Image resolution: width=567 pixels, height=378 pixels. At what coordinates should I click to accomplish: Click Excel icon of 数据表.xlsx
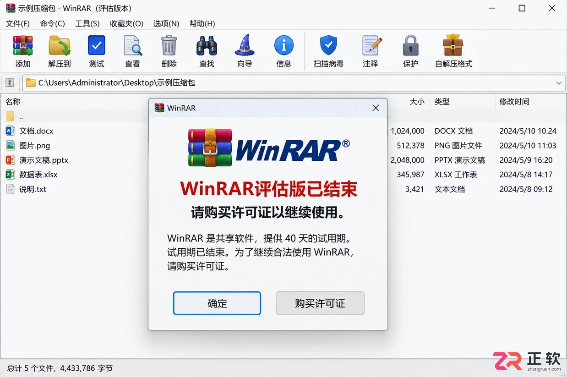10,175
